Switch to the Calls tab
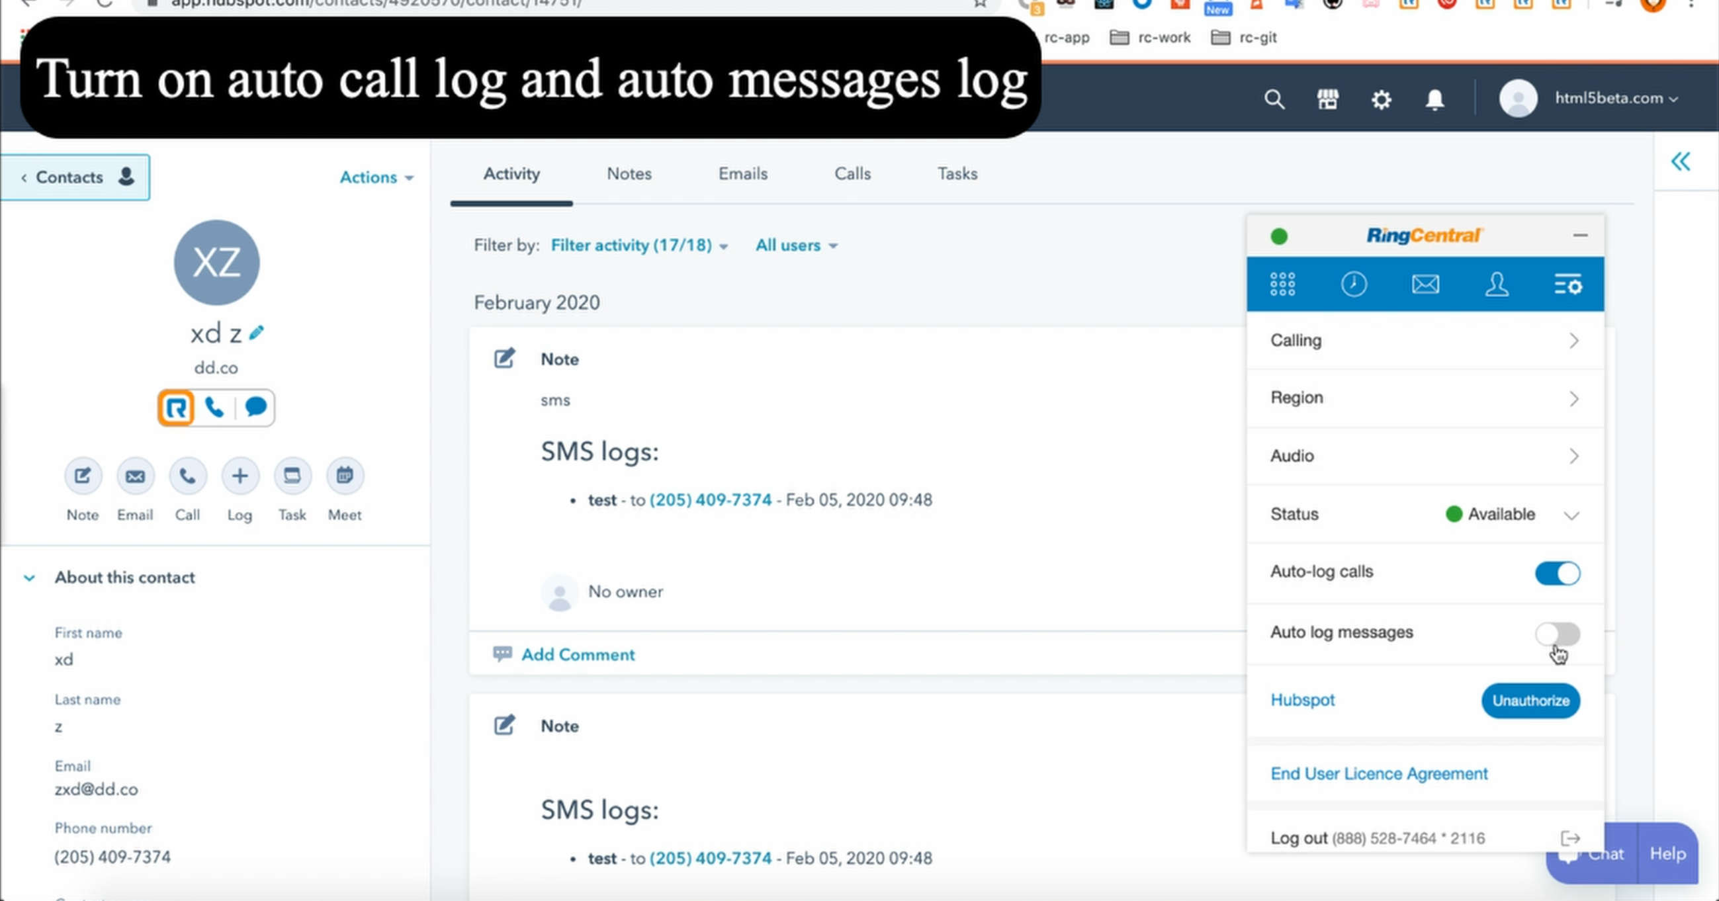1719x901 pixels. [853, 174]
